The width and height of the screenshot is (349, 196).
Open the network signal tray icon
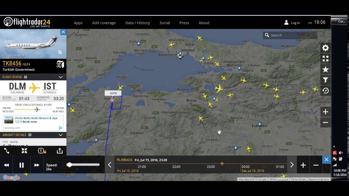point(335,165)
